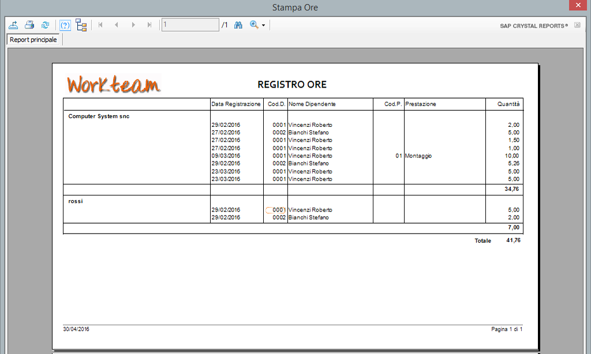Click the first 29/02/2016 date under Computer System
Screen dimensions: 591x354
click(x=226, y=125)
